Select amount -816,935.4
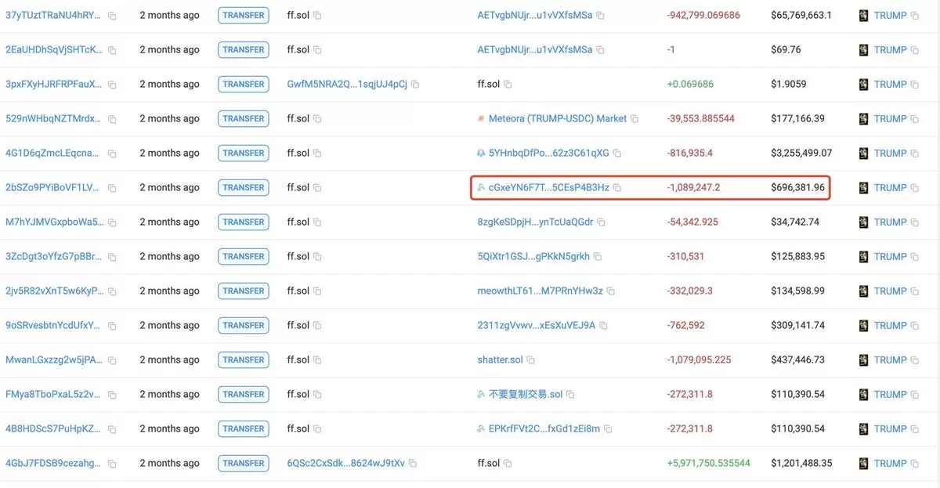 [689, 153]
